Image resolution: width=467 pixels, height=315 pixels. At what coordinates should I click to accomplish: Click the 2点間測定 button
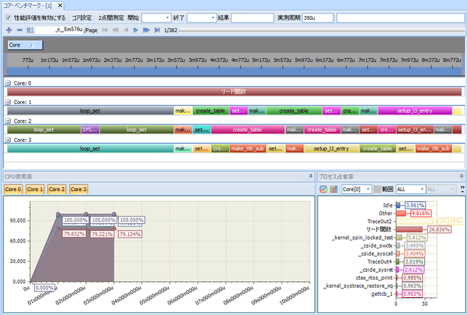pos(111,17)
